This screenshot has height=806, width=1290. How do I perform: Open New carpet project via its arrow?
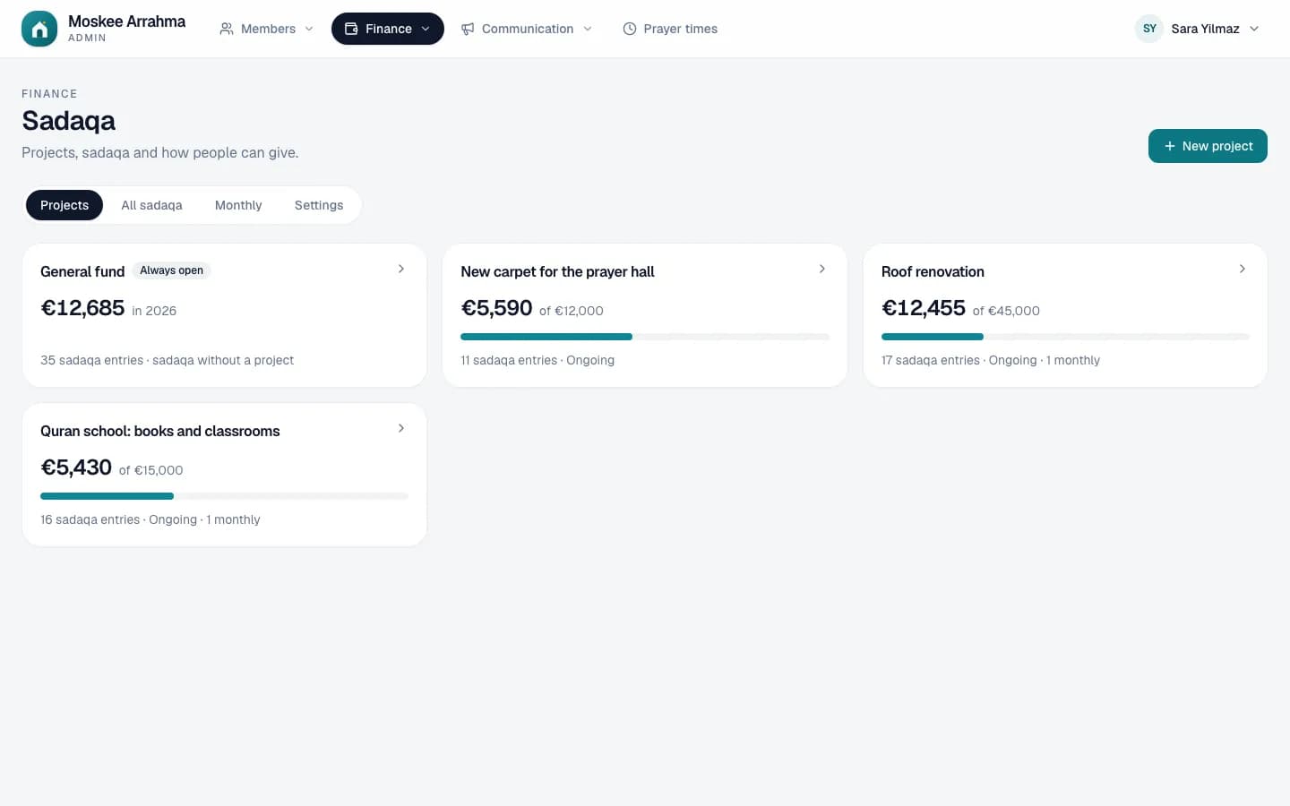822,269
